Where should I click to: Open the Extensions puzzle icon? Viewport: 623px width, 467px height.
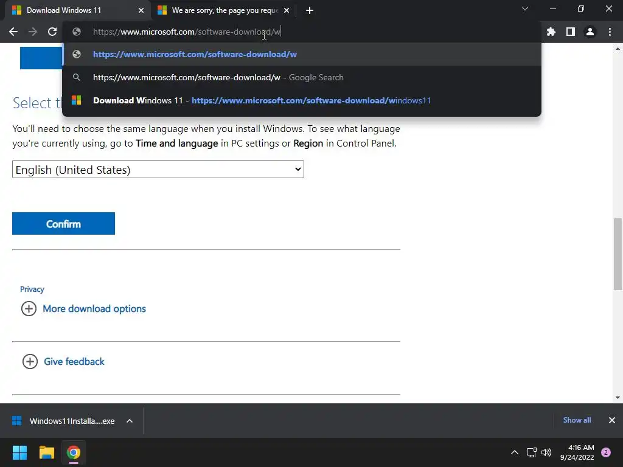point(551,32)
